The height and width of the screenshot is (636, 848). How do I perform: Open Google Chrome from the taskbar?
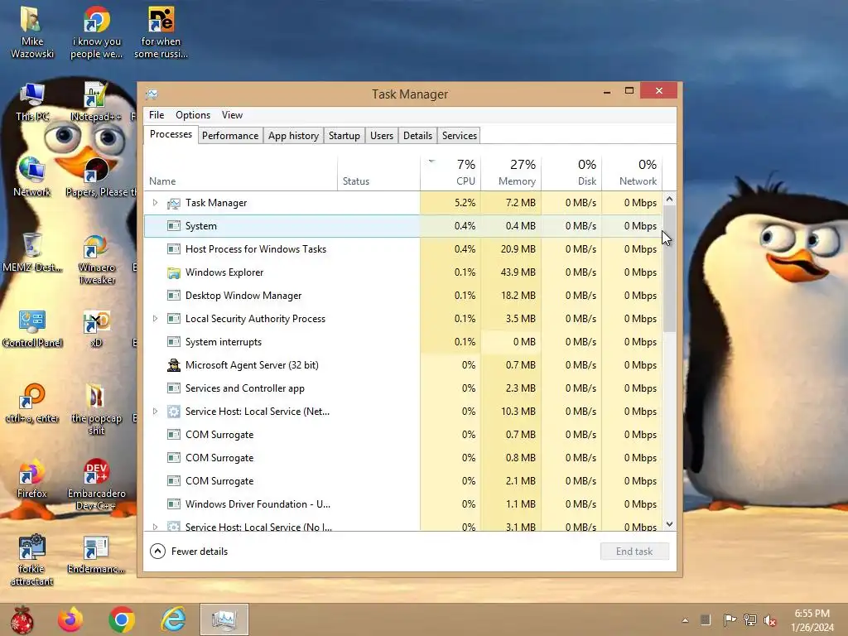[122, 619]
